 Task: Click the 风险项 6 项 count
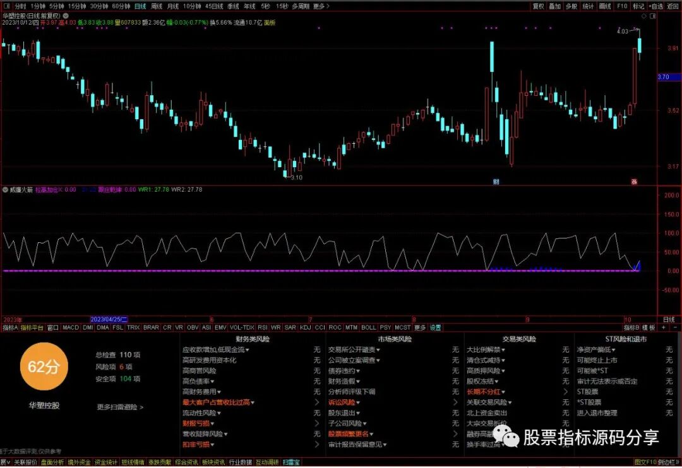114,366
